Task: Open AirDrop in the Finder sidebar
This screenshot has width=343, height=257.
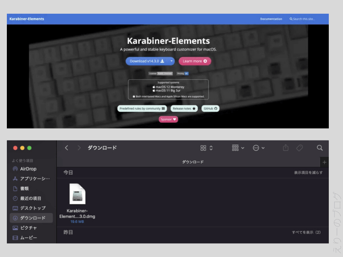Action: point(28,169)
